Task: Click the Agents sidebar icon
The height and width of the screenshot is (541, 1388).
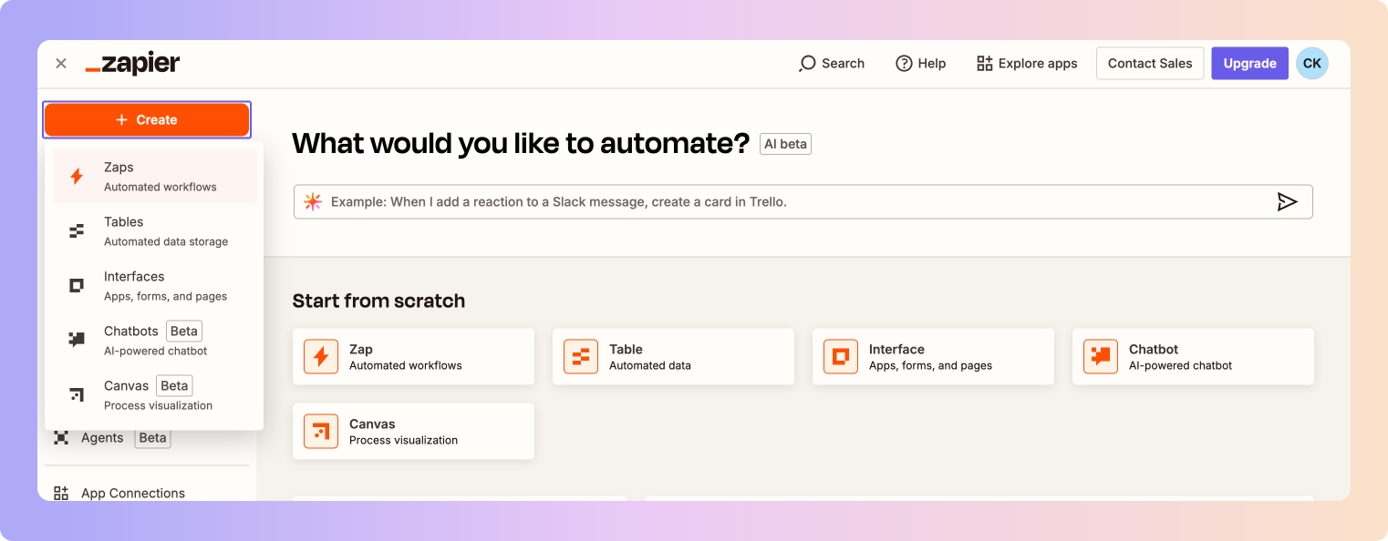Action: tap(61, 438)
